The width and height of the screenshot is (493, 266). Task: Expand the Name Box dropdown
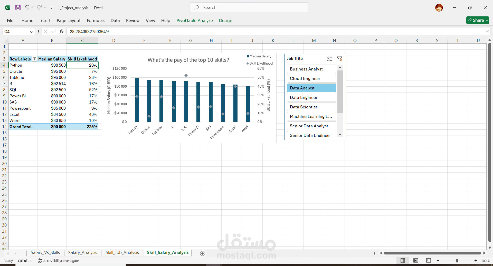tap(32, 32)
